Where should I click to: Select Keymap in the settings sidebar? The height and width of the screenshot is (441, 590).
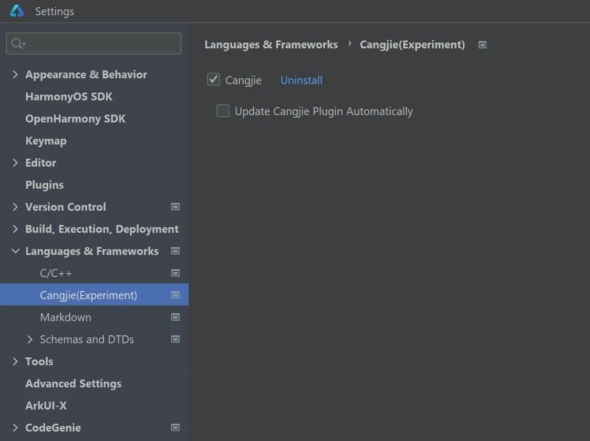point(46,141)
